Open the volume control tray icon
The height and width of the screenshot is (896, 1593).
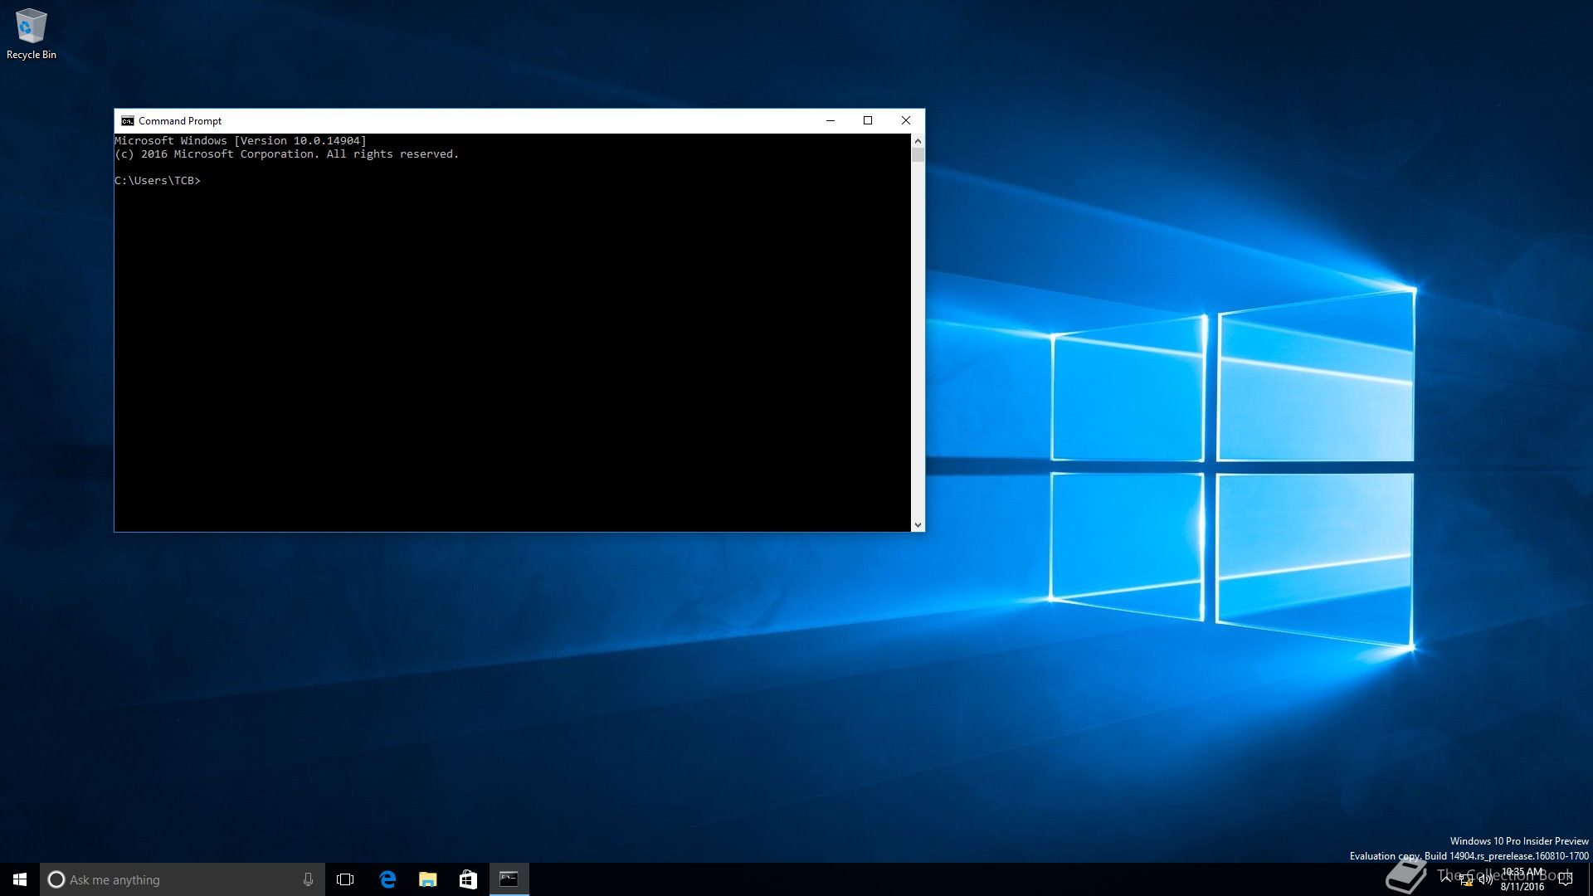coord(1486,879)
